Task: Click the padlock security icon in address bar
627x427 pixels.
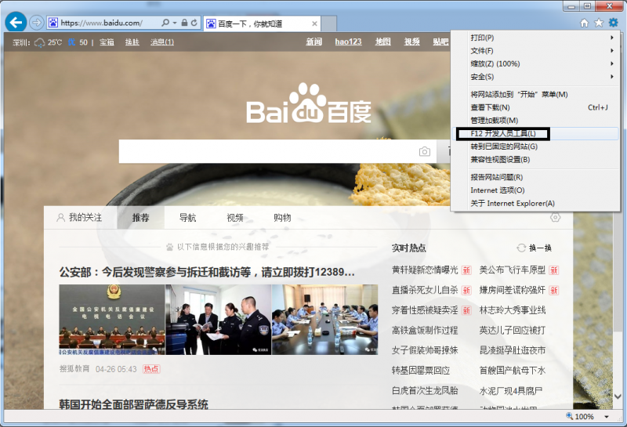Action: [184, 23]
